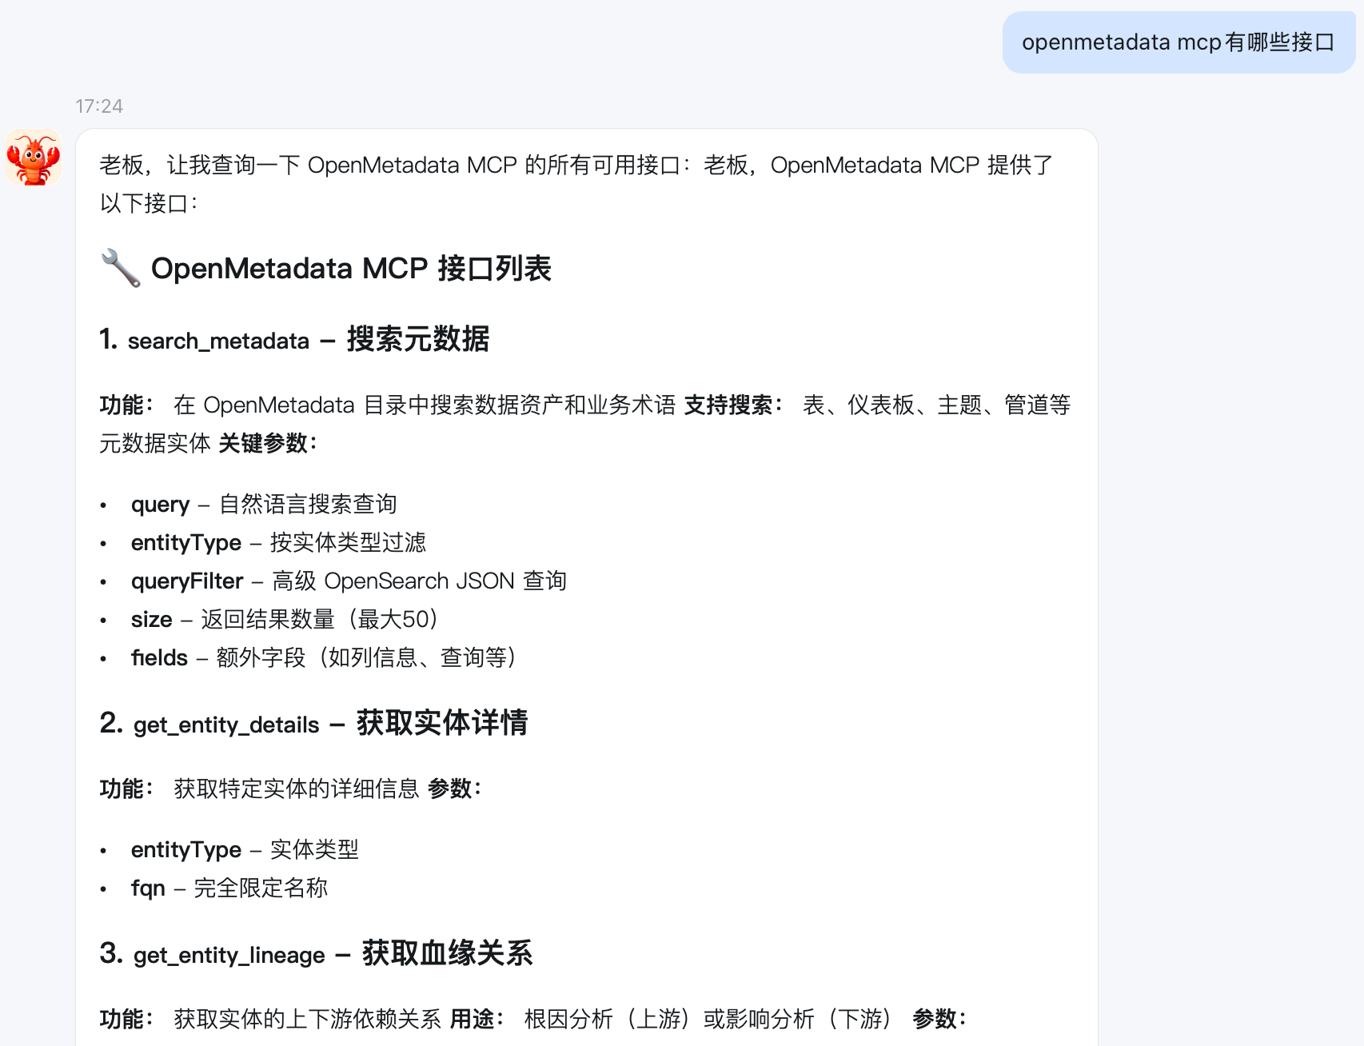Select user message "openmetadata mcp有哪些接口"

[1179, 42]
